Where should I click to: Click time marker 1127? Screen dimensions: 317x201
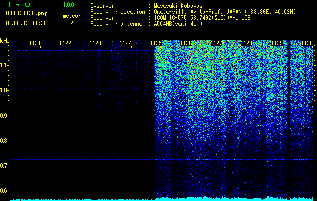point(216,43)
